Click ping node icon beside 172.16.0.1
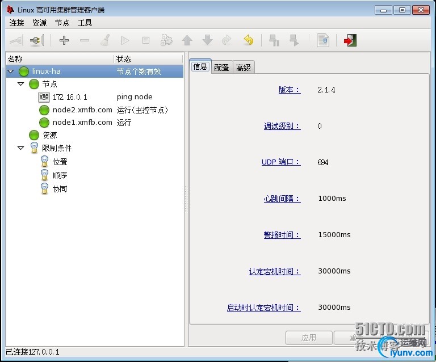Screen dimensions: 436x362 point(44,97)
